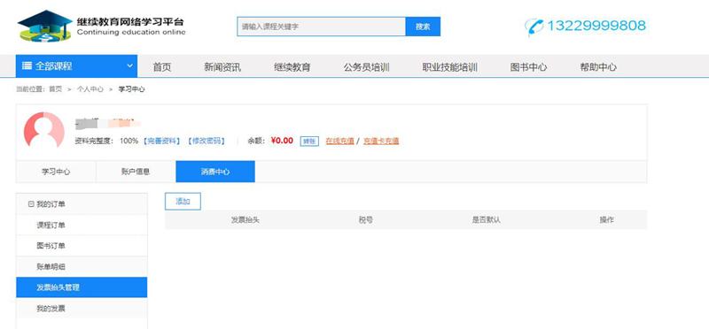Click the 充值卡充值 link
The image size is (709, 329).
coord(381,142)
